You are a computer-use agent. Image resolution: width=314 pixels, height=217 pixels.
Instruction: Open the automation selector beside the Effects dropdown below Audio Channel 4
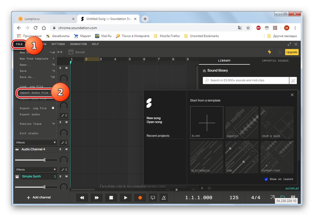pos(64,170)
